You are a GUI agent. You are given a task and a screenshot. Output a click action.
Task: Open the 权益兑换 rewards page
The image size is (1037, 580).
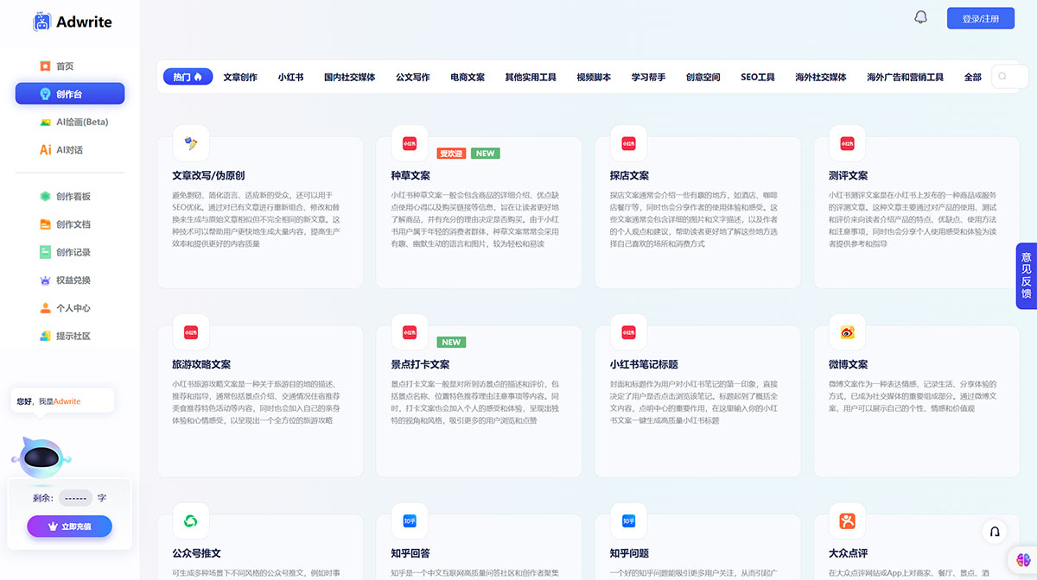tap(70, 280)
